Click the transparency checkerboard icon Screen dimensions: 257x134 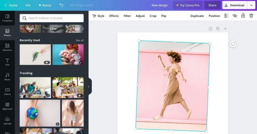[x=226, y=16]
